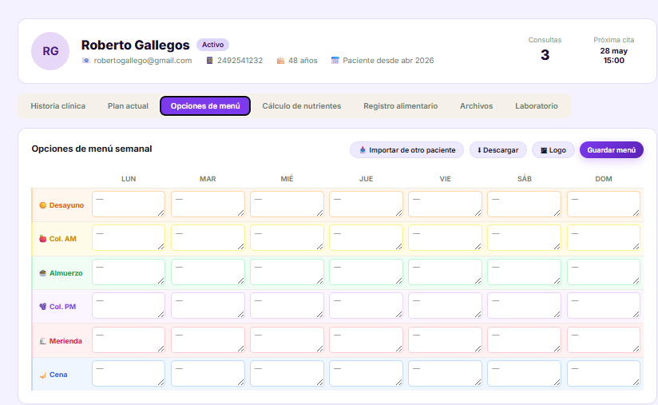Click the SÁB column header
The width and height of the screenshot is (658, 405).
pyautogui.click(x=524, y=179)
